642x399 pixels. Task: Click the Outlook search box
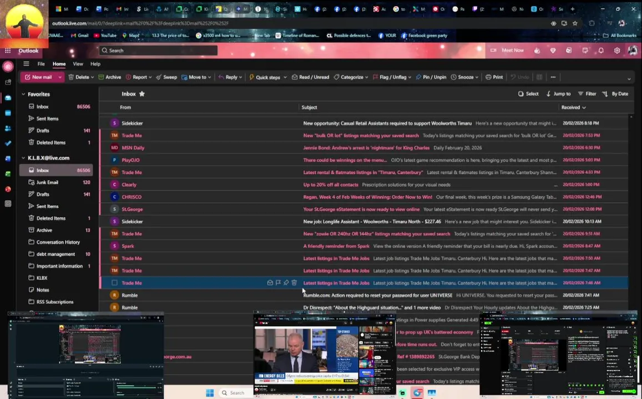tap(159, 50)
